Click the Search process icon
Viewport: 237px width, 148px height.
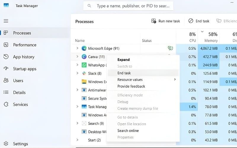pyautogui.click(x=84, y=123)
